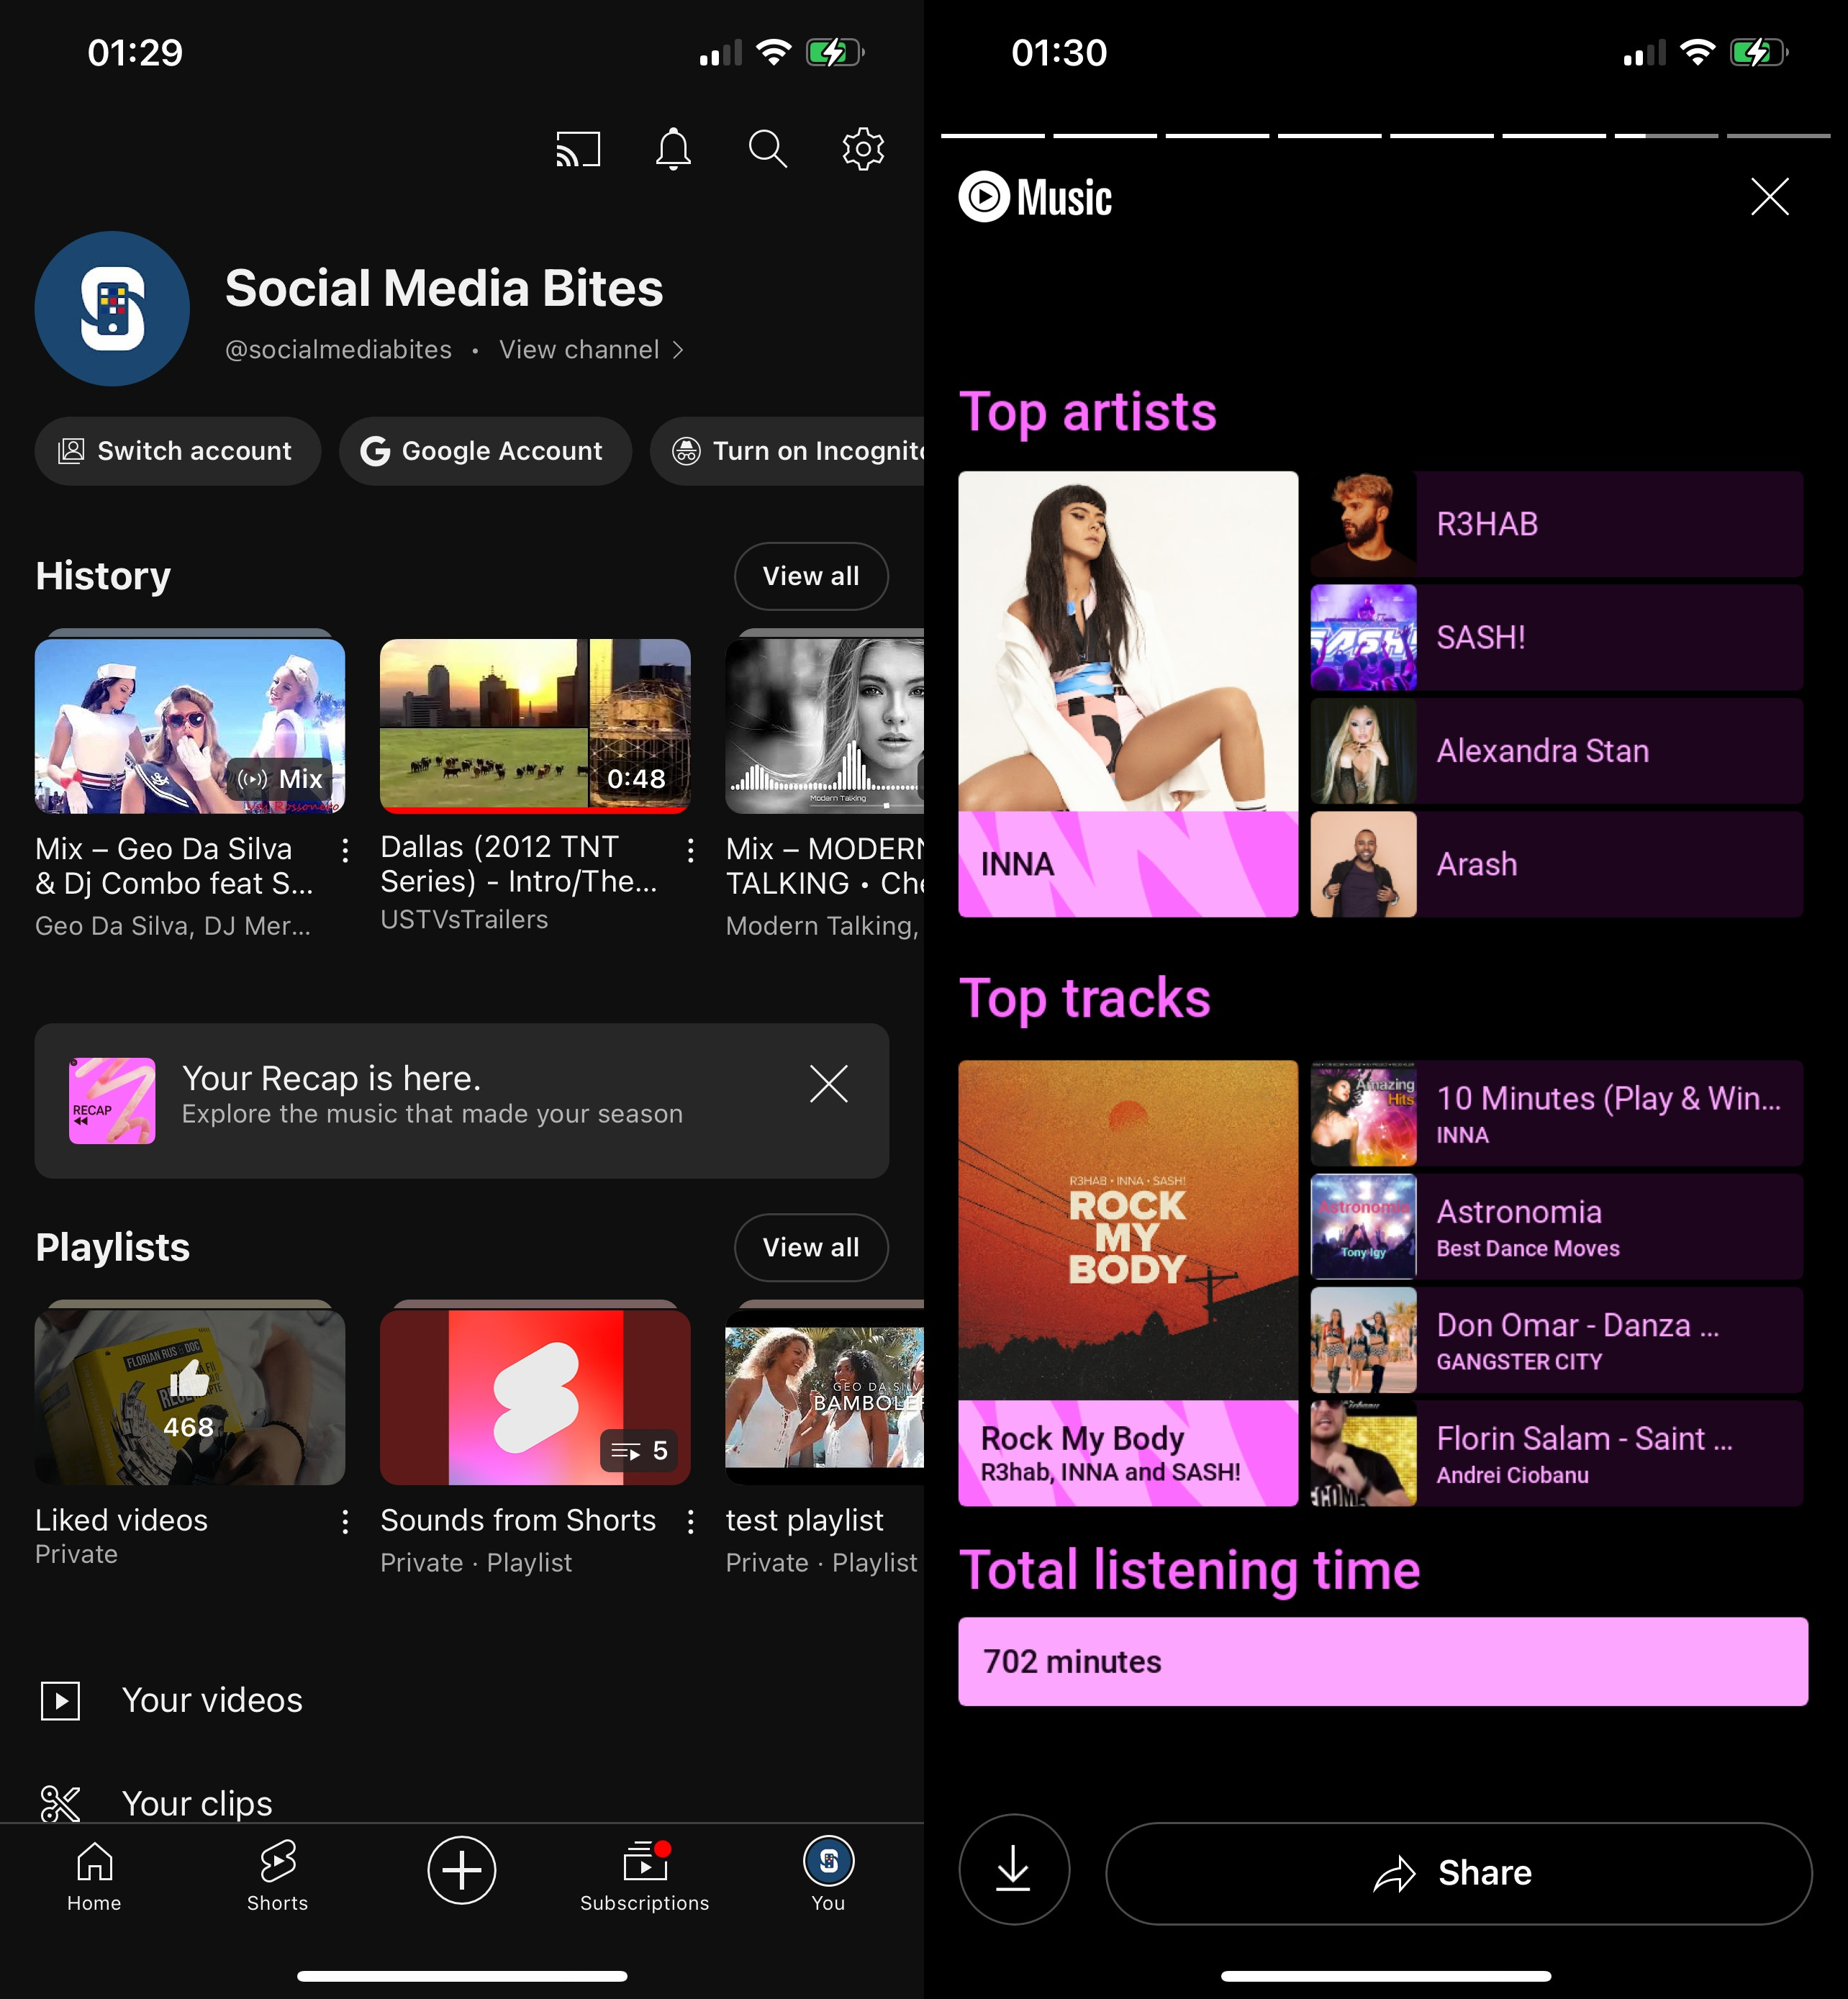Screen dimensions: 1848x1999
Task: View all History items
Action: click(811, 576)
